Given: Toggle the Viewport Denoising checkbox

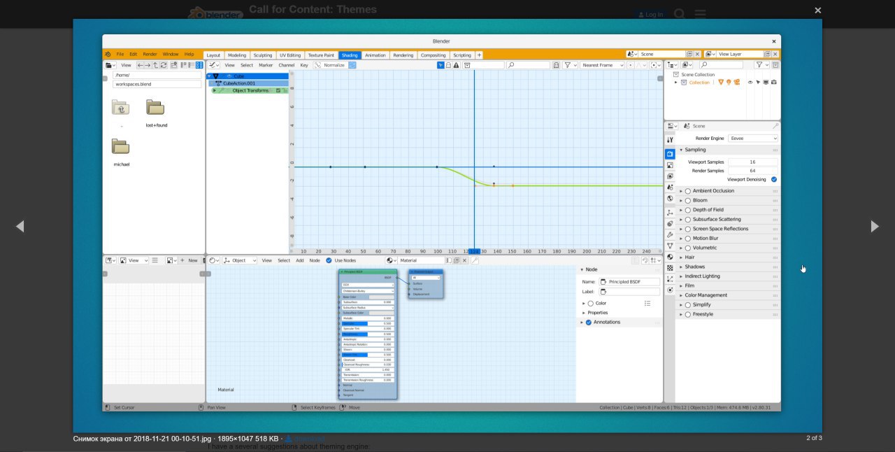Looking at the screenshot, I should pyautogui.click(x=774, y=179).
